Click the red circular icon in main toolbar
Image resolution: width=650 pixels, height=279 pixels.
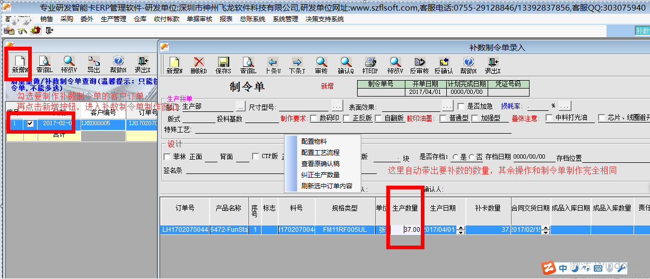36,30
